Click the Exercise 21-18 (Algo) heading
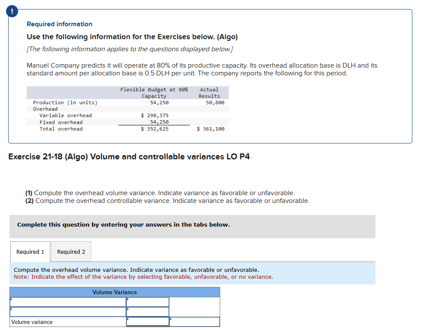430x330 pixels. pyautogui.click(x=129, y=157)
